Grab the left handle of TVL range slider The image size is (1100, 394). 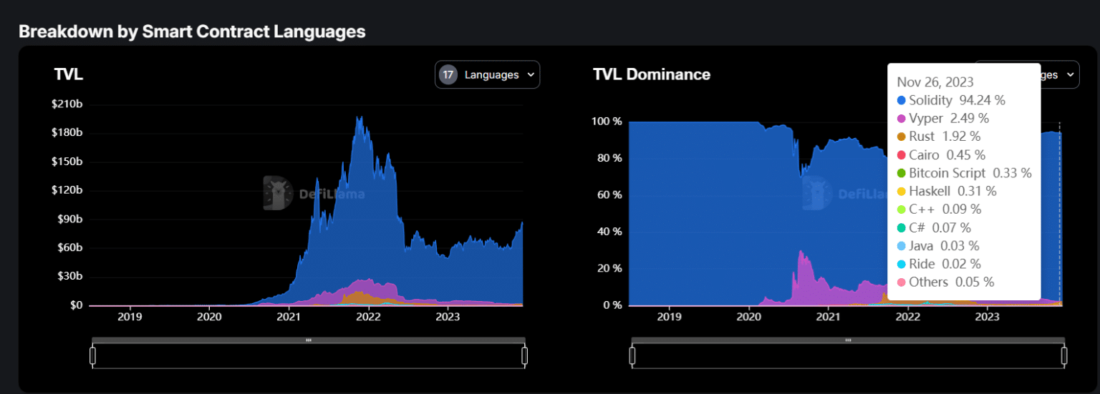click(x=92, y=355)
